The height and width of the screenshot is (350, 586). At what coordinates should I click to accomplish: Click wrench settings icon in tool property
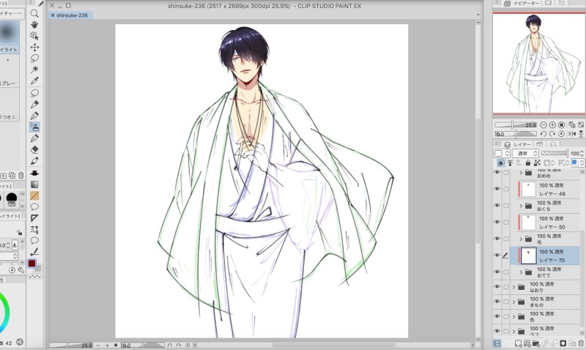(x=21, y=269)
